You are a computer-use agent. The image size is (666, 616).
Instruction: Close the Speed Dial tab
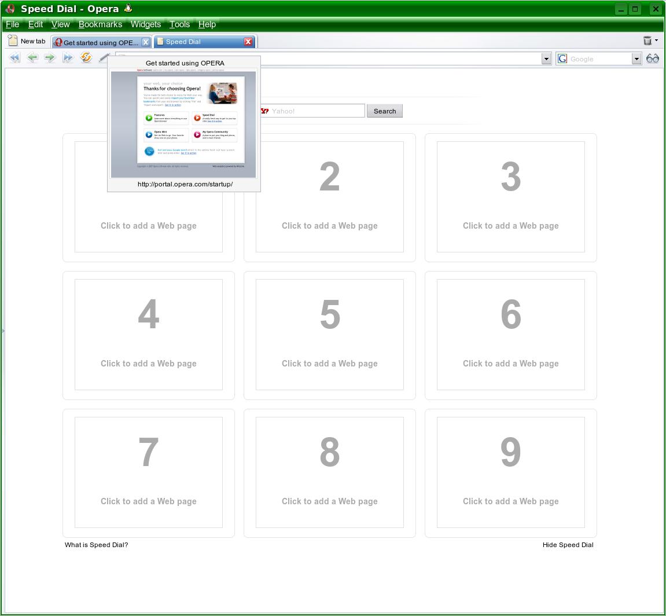tap(248, 41)
